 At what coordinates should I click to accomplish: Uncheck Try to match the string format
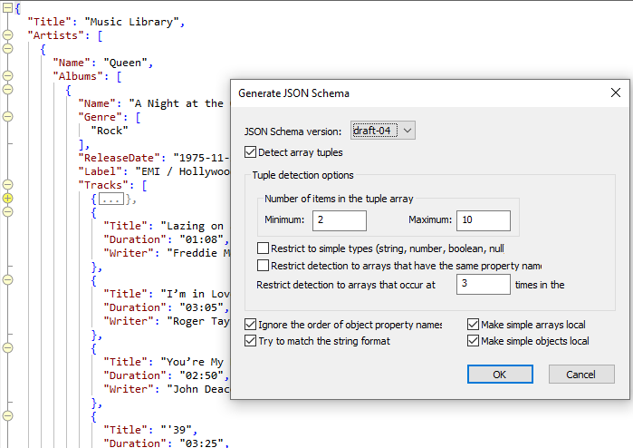coord(251,341)
